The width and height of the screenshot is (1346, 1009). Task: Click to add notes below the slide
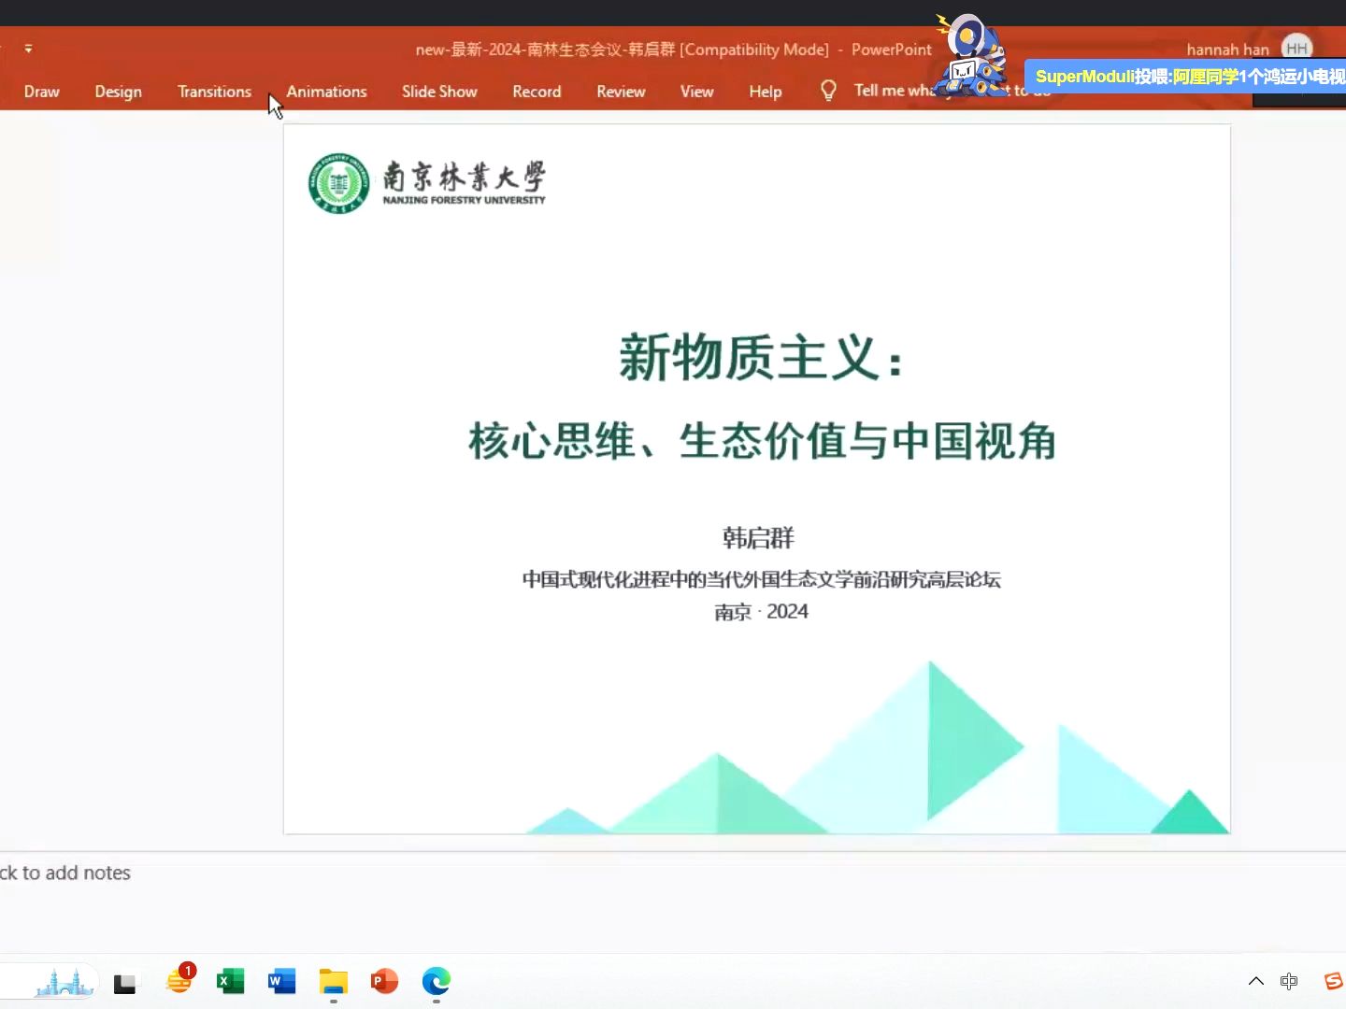pos(65,873)
